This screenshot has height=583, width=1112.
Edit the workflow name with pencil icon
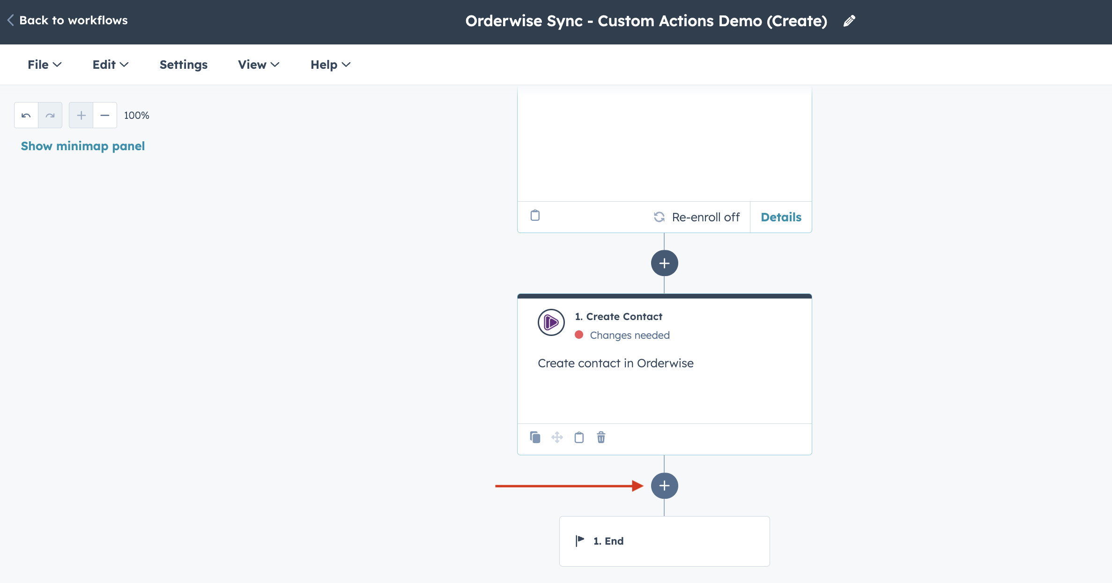pyautogui.click(x=849, y=21)
